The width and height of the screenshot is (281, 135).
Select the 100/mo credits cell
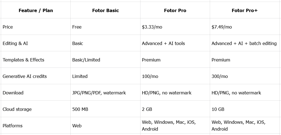coord(150,76)
